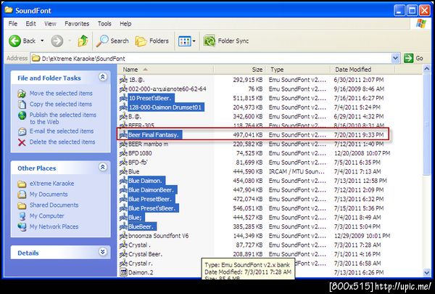Image resolution: width=435 pixels, height=294 pixels.
Task: Click the icon of the file named Blue
Action: pos(123,172)
